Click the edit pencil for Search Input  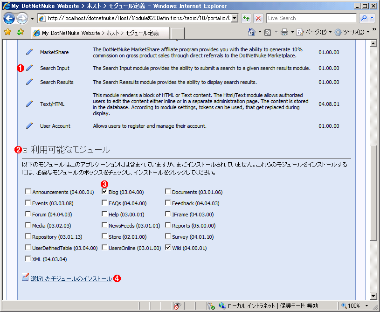[29, 68]
